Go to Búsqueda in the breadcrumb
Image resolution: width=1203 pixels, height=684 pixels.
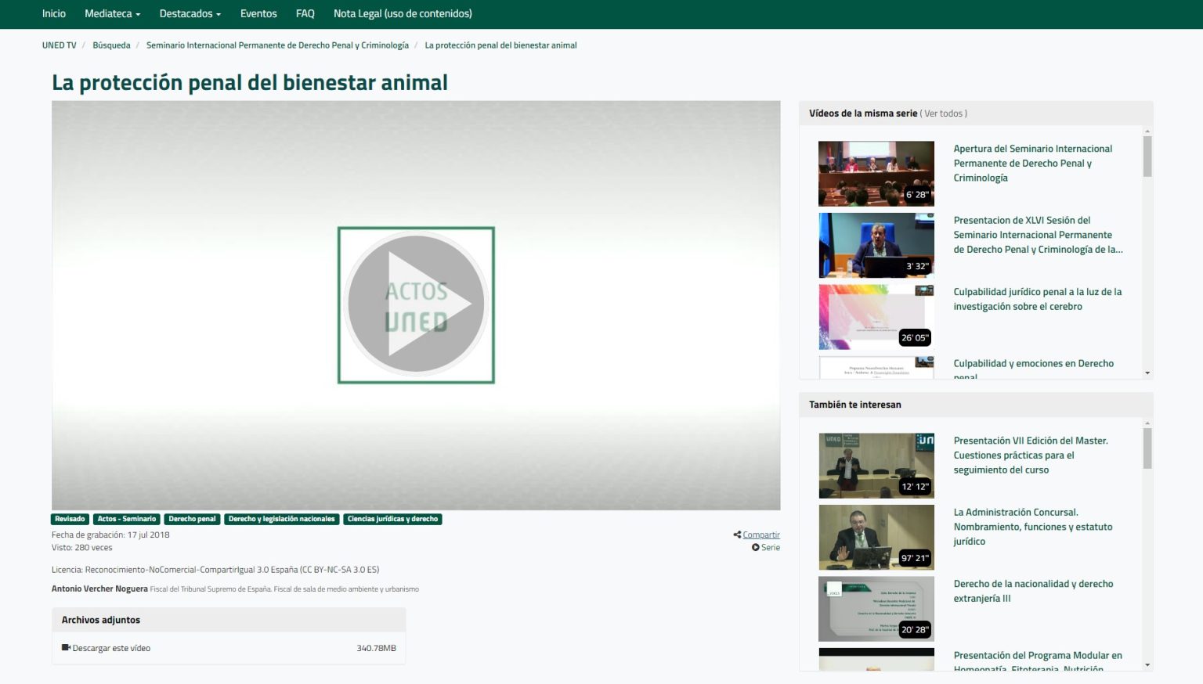click(111, 45)
